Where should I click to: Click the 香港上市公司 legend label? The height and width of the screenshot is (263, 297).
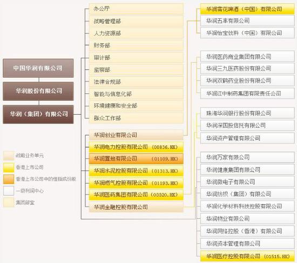30,167
